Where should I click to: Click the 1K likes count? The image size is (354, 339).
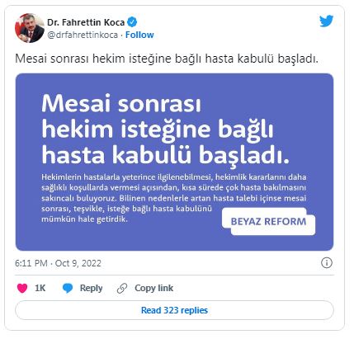40,288
